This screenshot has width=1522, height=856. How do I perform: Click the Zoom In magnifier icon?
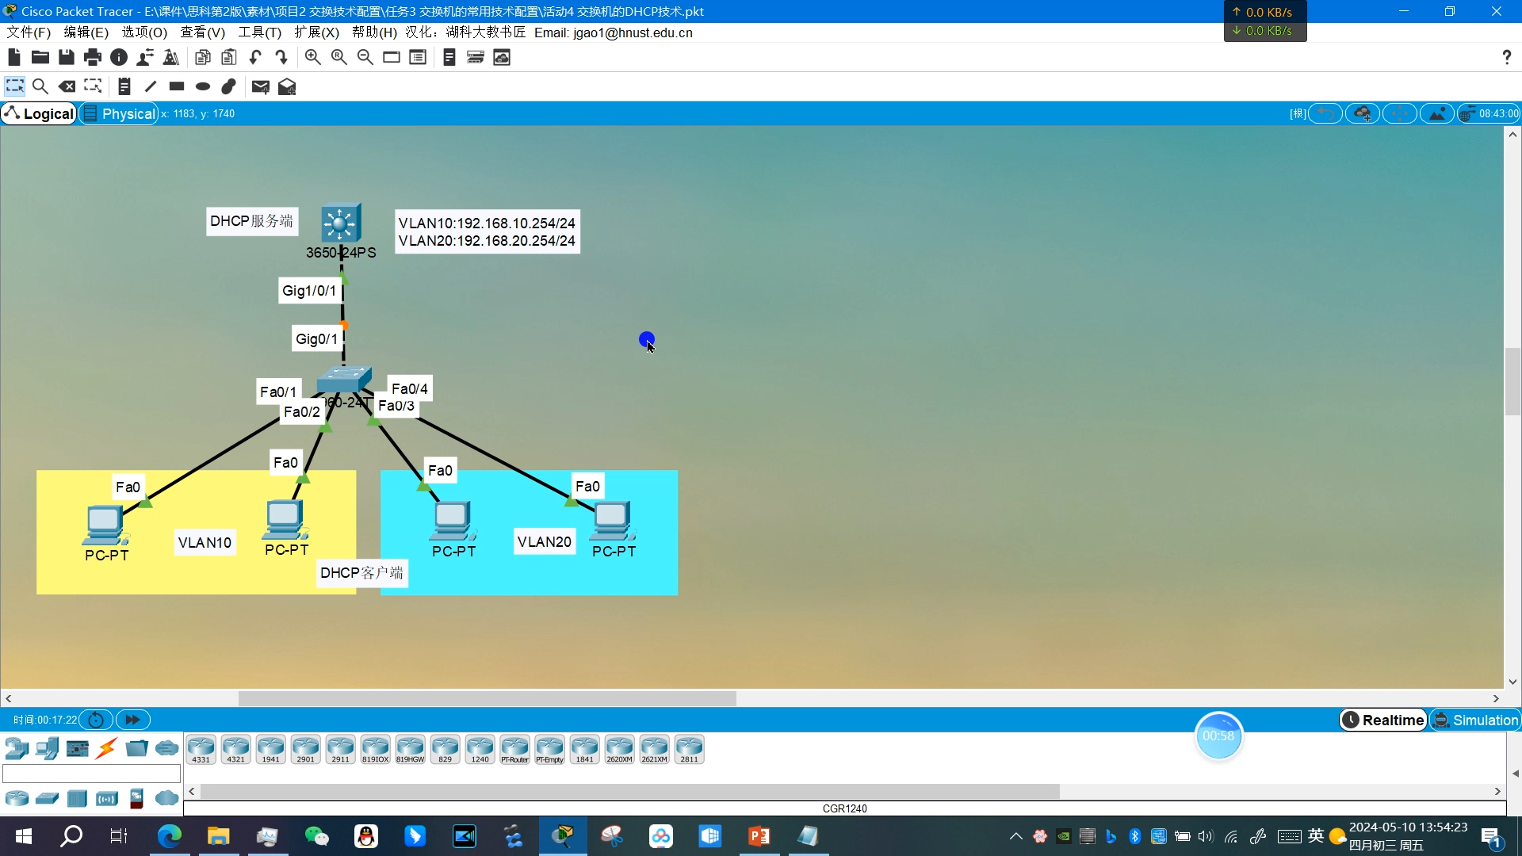(x=312, y=57)
